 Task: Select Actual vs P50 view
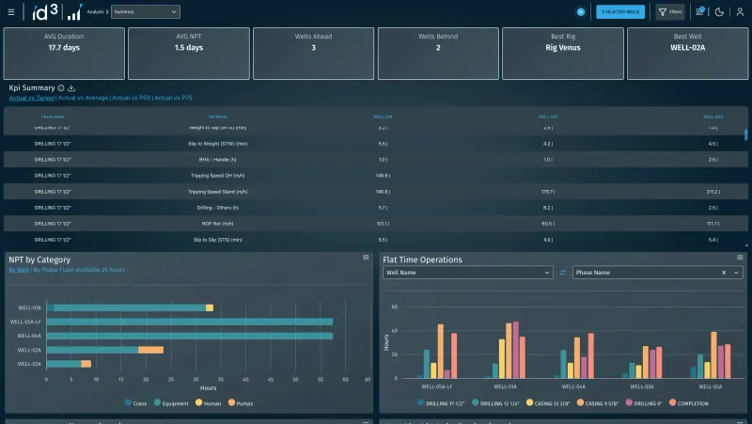click(x=131, y=98)
